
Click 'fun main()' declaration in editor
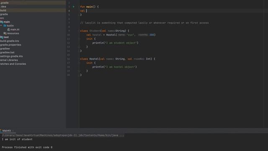tap(89, 7)
